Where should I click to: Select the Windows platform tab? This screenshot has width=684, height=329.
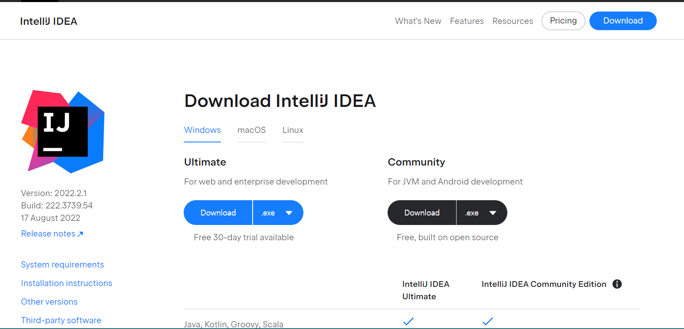202,130
